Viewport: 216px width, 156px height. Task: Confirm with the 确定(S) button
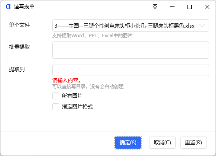pos(128,143)
